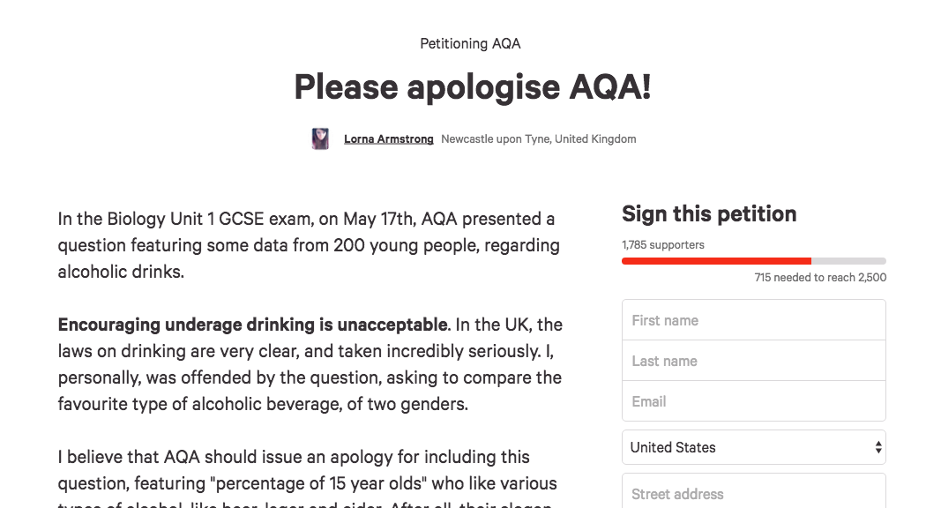Click the First name field
The width and height of the screenshot is (941, 508).
tap(754, 320)
